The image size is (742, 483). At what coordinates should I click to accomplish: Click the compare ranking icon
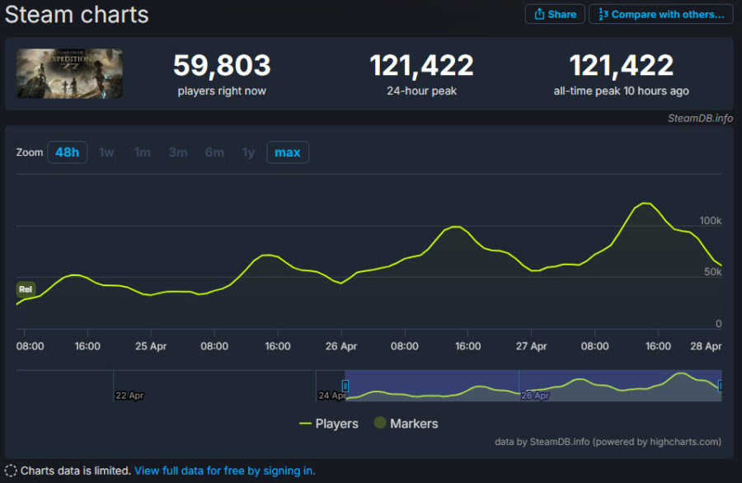[x=603, y=14]
